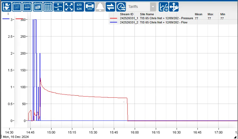Click the Mean column header
The height and width of the screenshot is (139, 238).
tap(199, 14)
